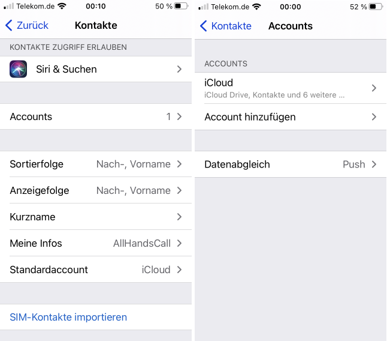387x341 pixels.
Task: Tap the left screen cellular signal bars
Action: point(8,6)
